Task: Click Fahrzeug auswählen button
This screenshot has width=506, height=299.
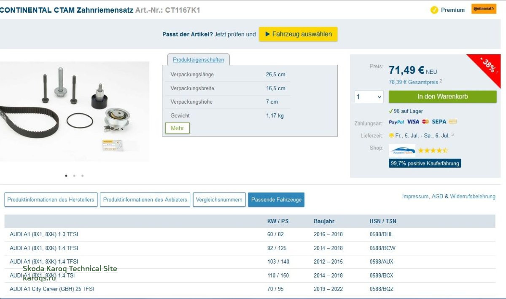Action: coord(299,34)
